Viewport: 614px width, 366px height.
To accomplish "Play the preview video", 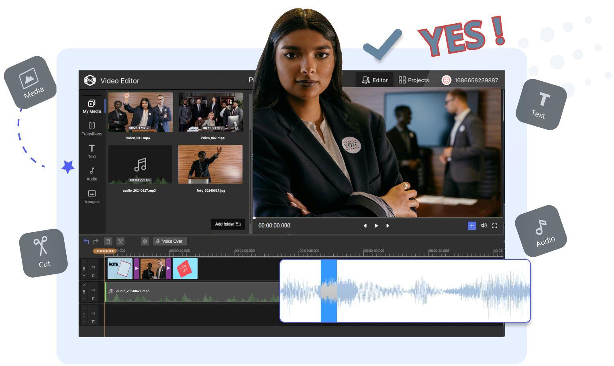I will (376, 226).
